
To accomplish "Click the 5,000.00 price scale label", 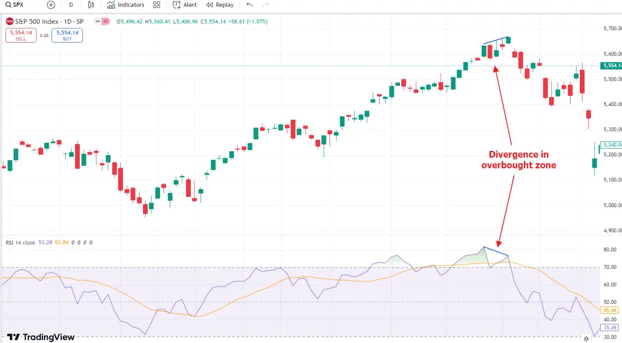I will tap(612, 205).
